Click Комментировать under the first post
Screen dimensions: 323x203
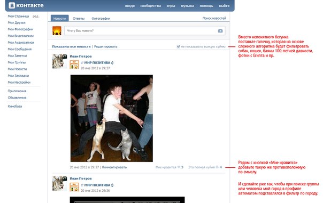pos(114,167)
